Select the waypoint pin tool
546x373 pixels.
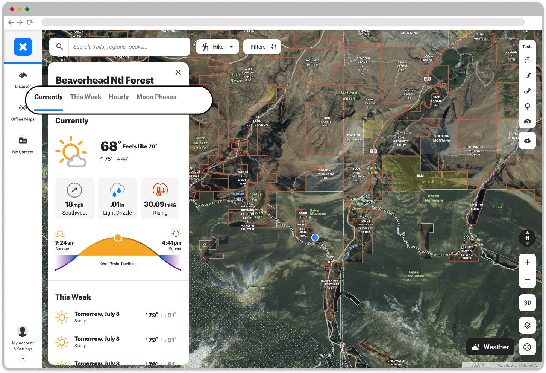(527, 107)
